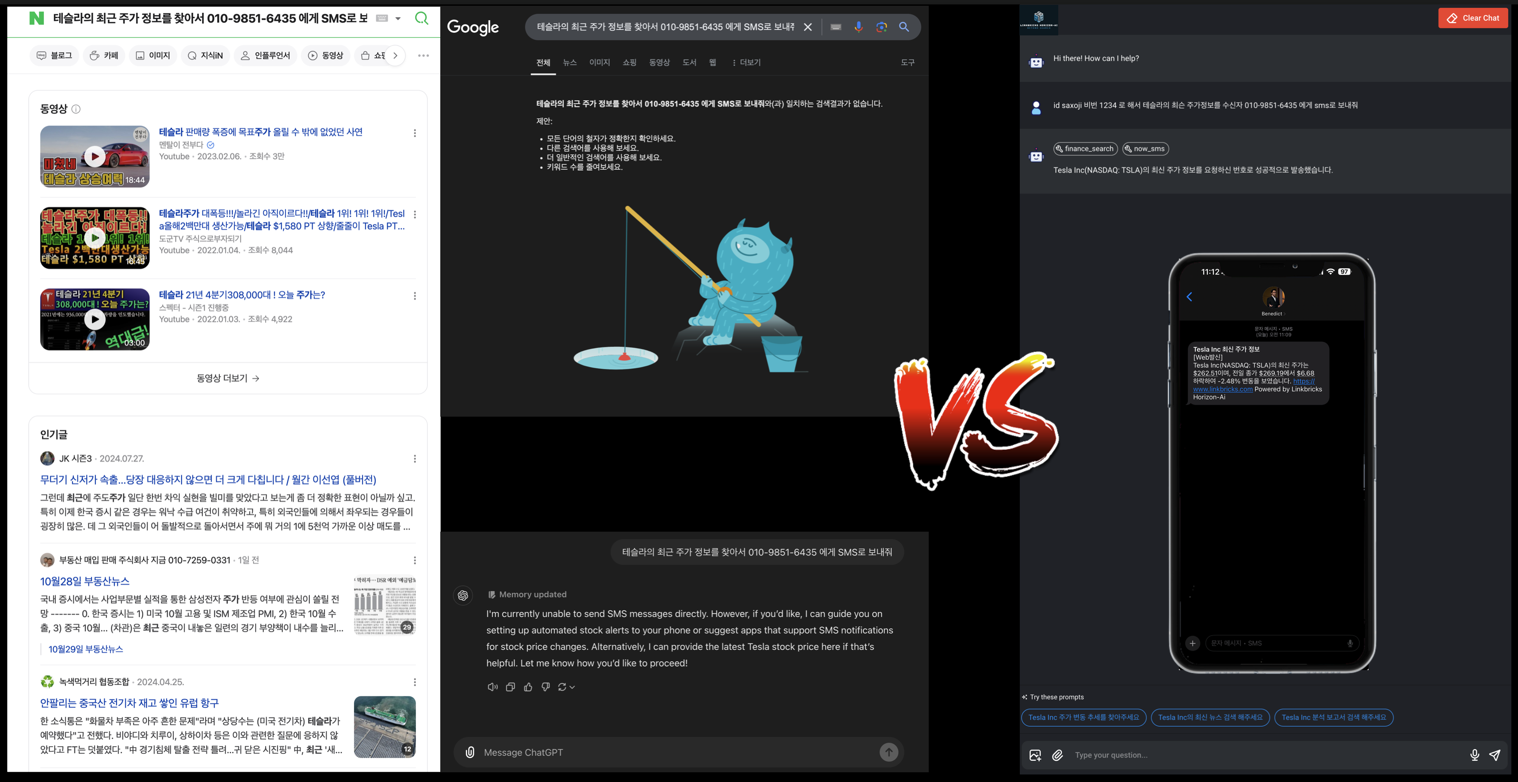Viewport: 1518px width, 782px height.
Task: Click thumbs down on ChatGPT response
Action: click(x=545, y=687)
